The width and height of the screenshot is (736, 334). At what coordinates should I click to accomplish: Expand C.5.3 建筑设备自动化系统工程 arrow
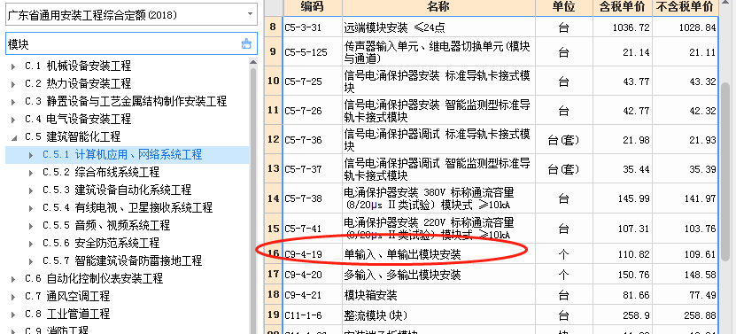click(31, 190)
